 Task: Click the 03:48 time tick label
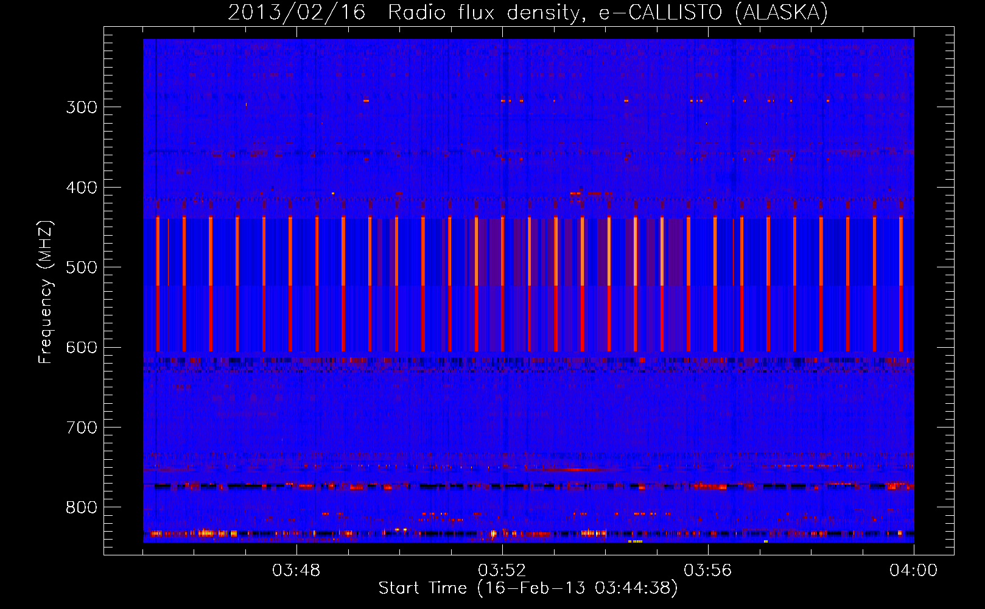click(296, 571)
